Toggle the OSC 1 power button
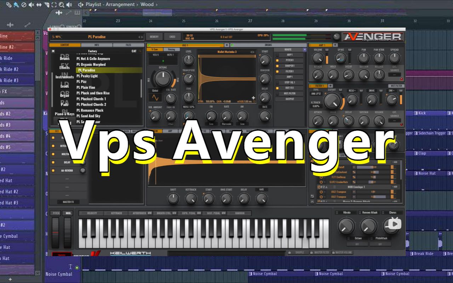The height and width of the screenshot is (283, 453). [x=149, y=45]
